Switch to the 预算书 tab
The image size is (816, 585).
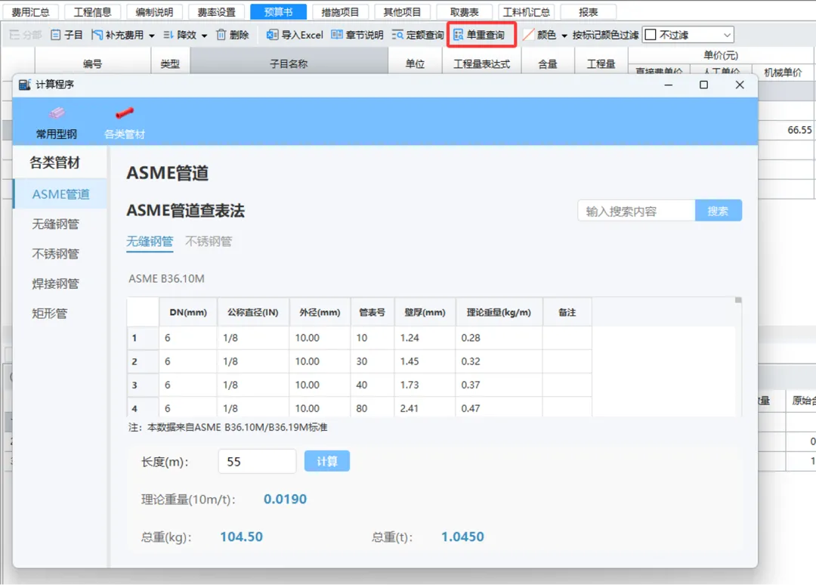278,12
